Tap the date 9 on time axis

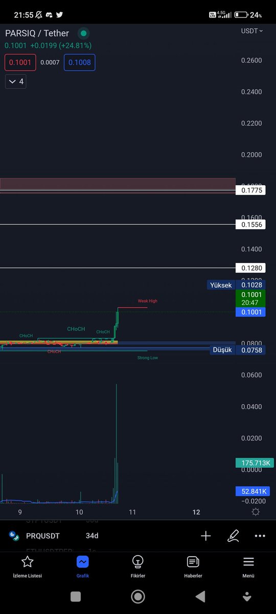20,512
